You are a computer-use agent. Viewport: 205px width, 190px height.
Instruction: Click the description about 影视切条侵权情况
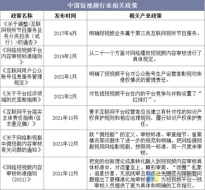click(x=146, y=76)
